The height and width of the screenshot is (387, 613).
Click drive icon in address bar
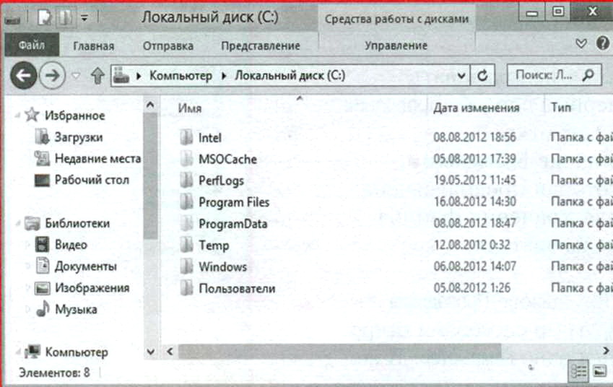click(121, 75)
